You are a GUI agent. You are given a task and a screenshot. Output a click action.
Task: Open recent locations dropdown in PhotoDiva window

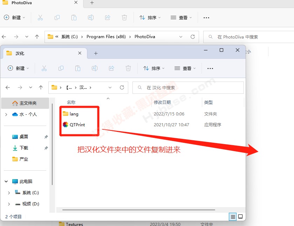[x=27, y=37]
